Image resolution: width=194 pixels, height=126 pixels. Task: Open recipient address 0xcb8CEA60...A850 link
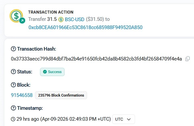[85, 27]
